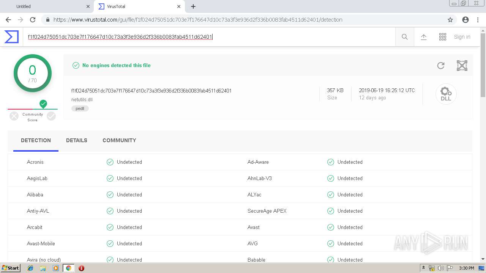Click the hash search input field

point(209,37)
